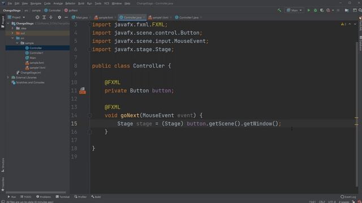This screenshot has height=203, width=362.
Task: Collapse the src folder in tree
Action: point(12,38)
